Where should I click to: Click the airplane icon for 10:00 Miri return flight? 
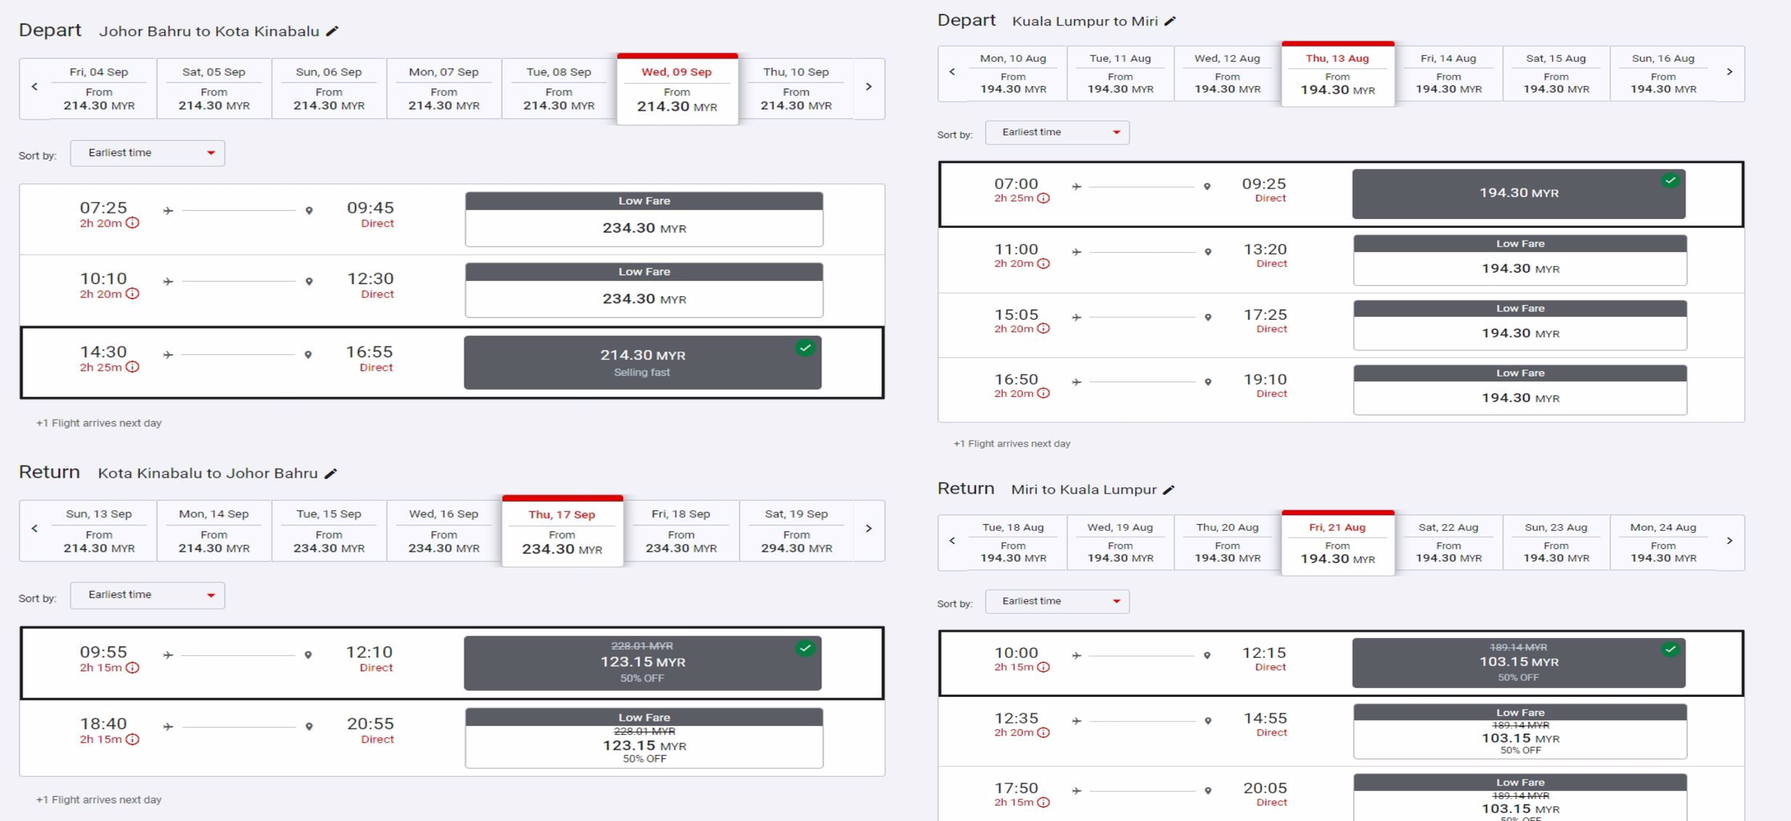[x=1080, y=657]
